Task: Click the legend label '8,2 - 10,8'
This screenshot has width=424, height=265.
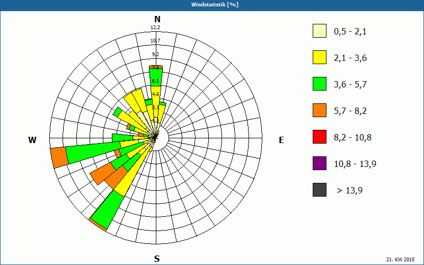Action: pos(352,138)
